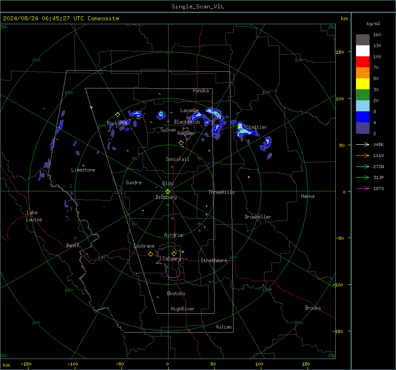Image resolution: width=396 pixels, height=370 pixels.
Task: Click the Lake Louise label
Action: coord(34,216)
